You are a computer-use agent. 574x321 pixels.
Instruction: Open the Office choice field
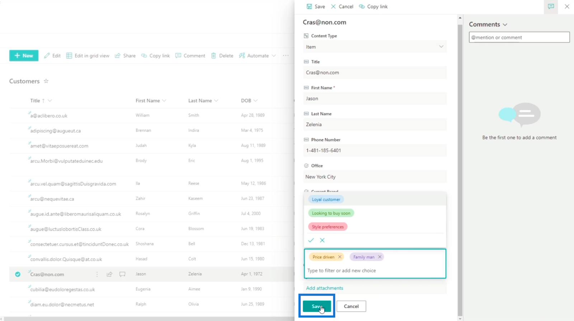375,177
